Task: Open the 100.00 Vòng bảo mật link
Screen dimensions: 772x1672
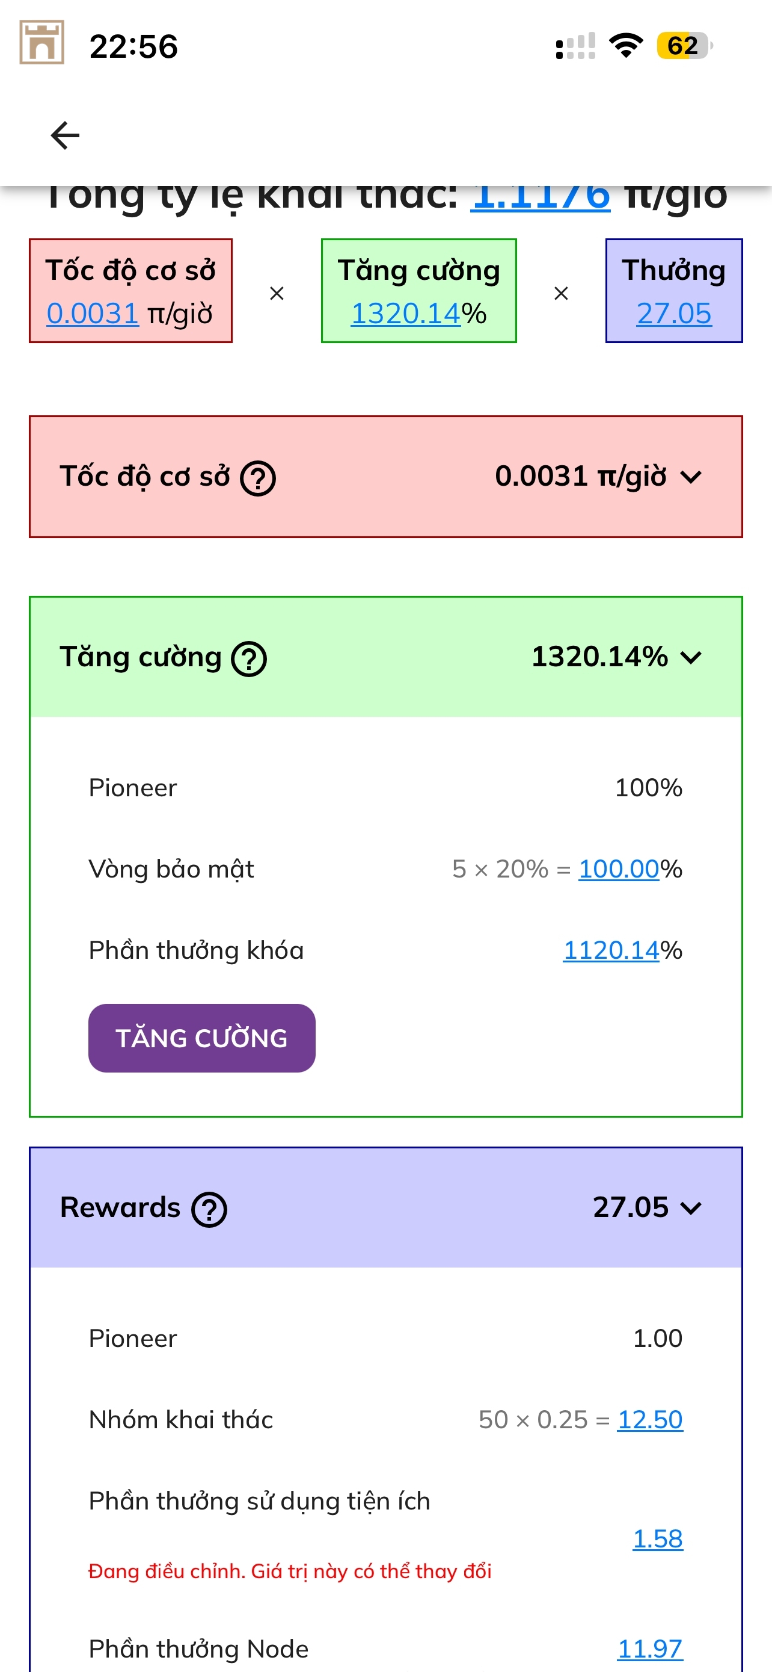Action: pyautogui.click(x=618, y=869)
